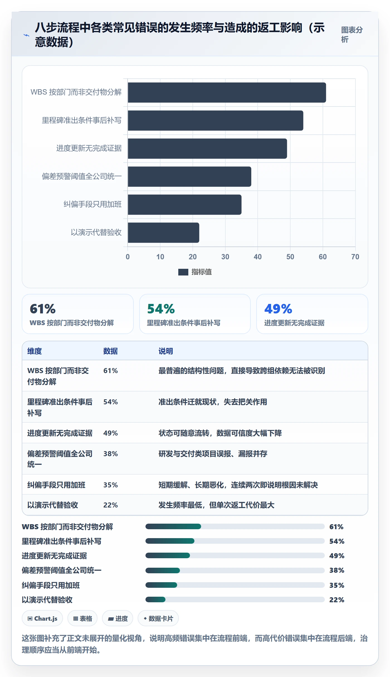The image size is (390, 677).
Task: Click the 数据 column header
Action: (111, 351)
